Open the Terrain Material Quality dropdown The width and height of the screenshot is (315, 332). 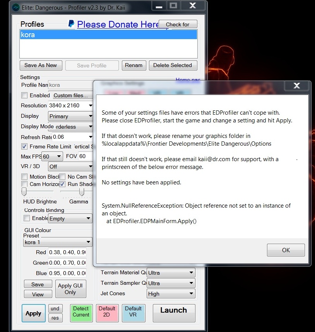pos(171,272)
